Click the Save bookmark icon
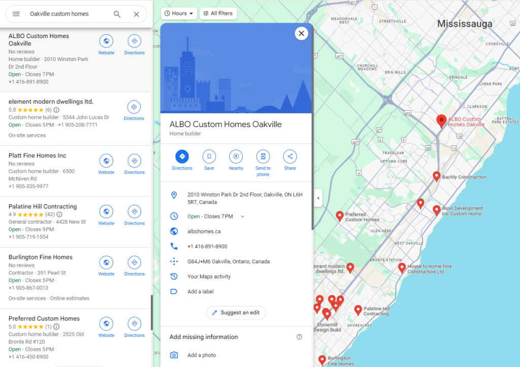The height and width of the screenshot is (367, 520). click(209, 158)
